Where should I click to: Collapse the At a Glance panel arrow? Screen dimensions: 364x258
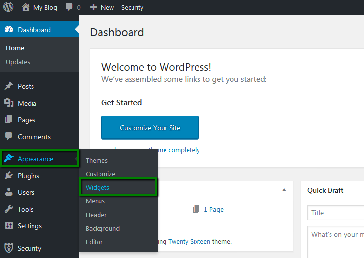point(284,190)
